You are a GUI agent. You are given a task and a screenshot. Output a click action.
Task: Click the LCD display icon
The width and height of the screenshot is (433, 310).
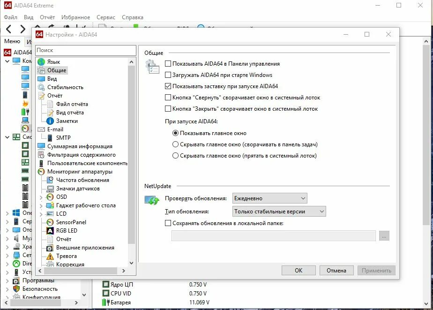click(50, 213)
